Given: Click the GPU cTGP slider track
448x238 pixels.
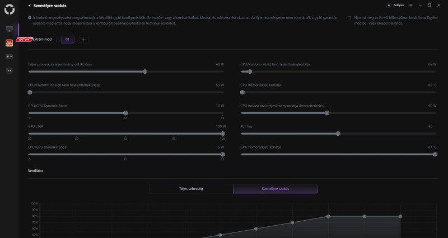Looking at the screenshot, I should coord(125,134).
